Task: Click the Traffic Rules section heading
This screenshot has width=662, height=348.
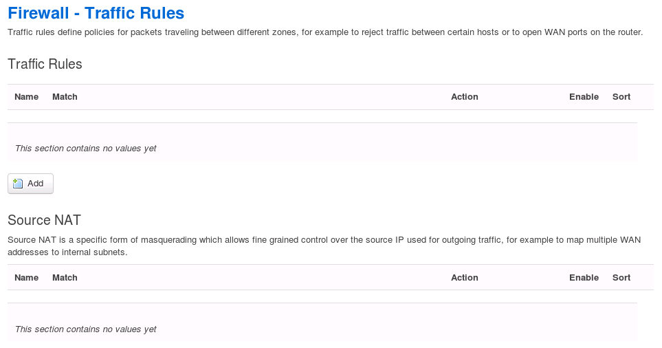Action: click(x=45, y=64)
